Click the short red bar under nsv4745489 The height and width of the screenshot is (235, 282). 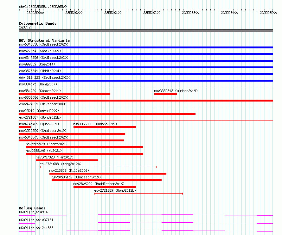25,127
